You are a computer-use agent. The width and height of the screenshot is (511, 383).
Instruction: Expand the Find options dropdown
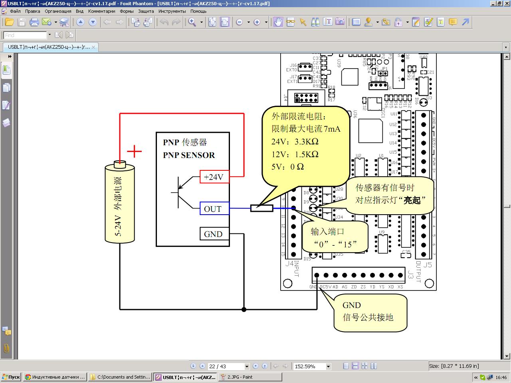click(x=50, y=35)
